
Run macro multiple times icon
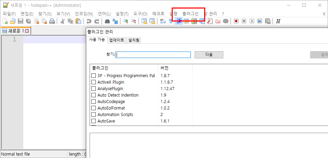click(260, 21)
